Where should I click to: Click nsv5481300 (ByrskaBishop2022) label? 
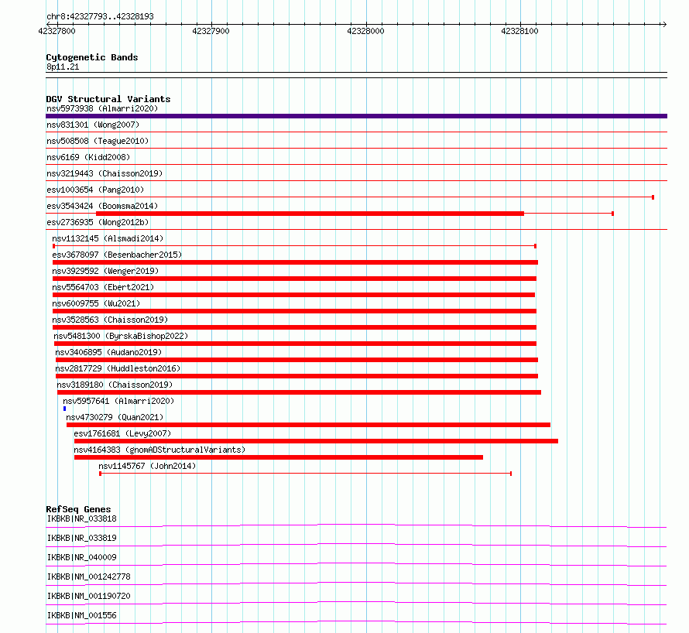[x=121, y=336]
